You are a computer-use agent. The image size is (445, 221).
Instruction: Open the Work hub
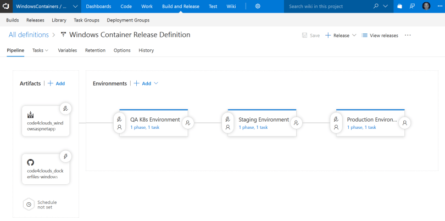147,6
